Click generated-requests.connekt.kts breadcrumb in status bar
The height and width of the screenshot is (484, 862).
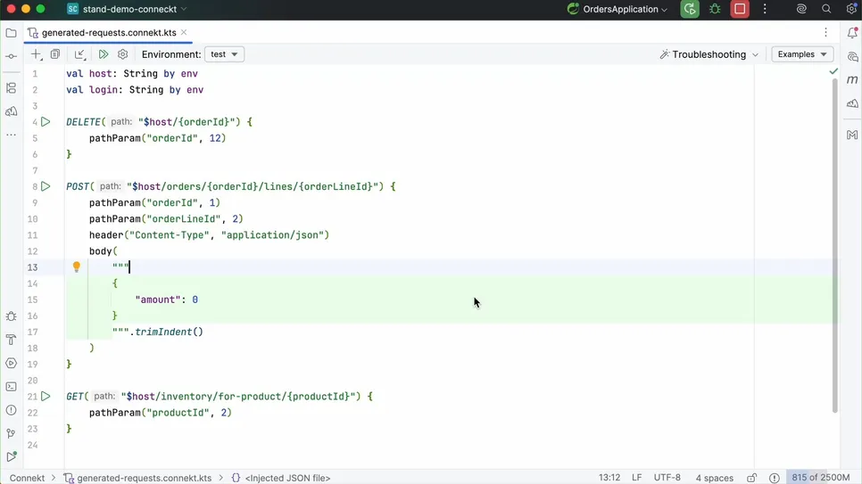(138, 478)
